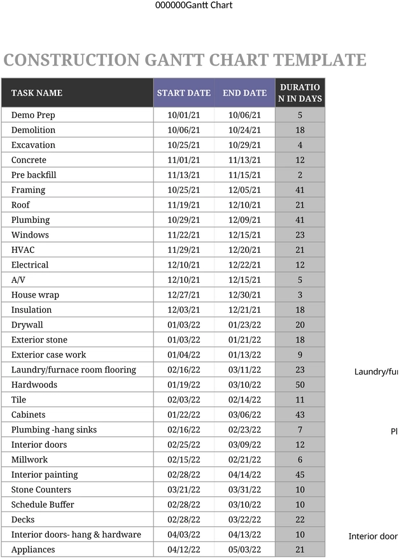Select the Cabinets end date 03/06/22

pyautogui.click(x=244, y=415)
